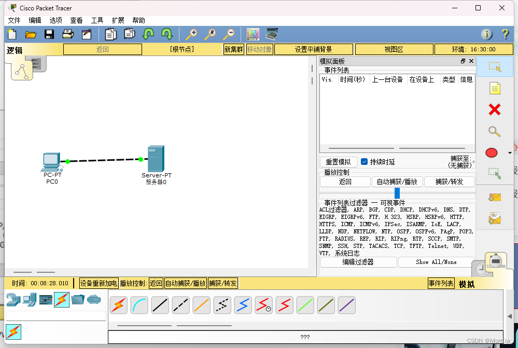
Task: Open the 文件 menu
Action: tap(14, 21)
